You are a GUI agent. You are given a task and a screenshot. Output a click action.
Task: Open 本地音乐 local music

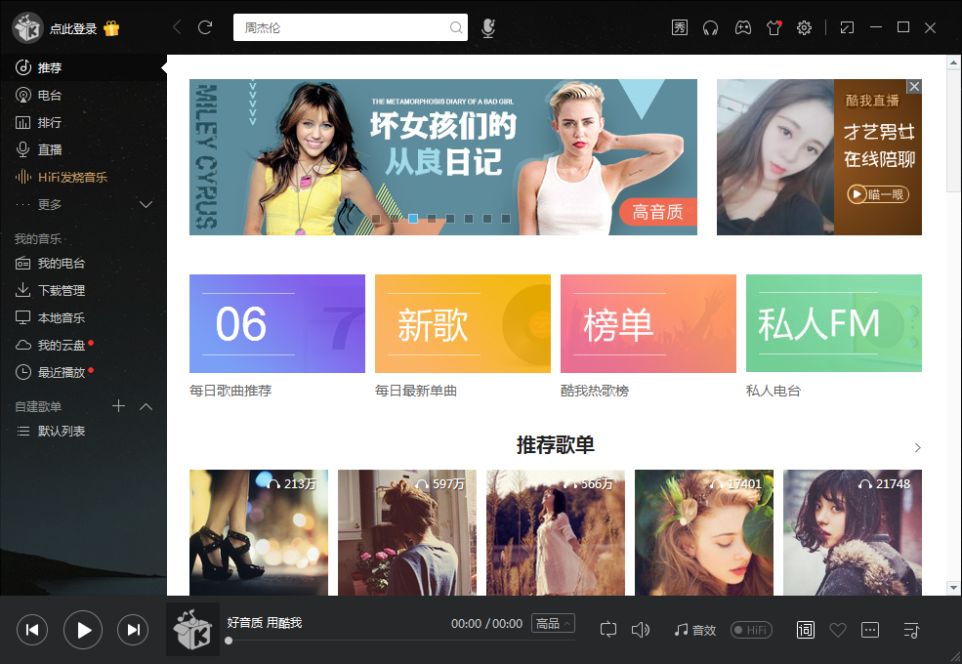tap(83, 318)
